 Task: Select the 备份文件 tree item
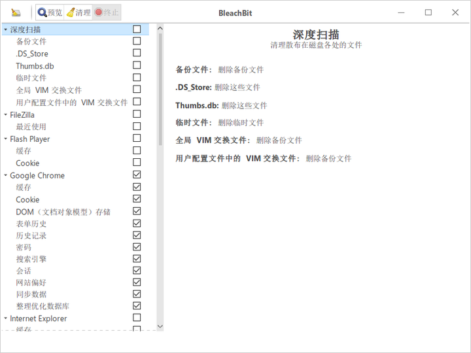click(x=31, y=41)
